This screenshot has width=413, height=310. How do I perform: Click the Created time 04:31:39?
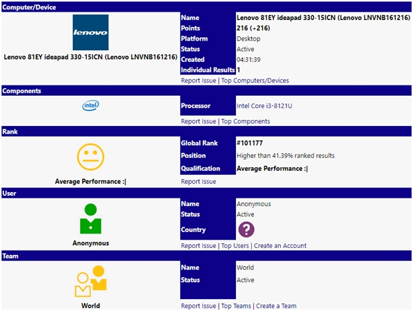[x=248, y=59]
